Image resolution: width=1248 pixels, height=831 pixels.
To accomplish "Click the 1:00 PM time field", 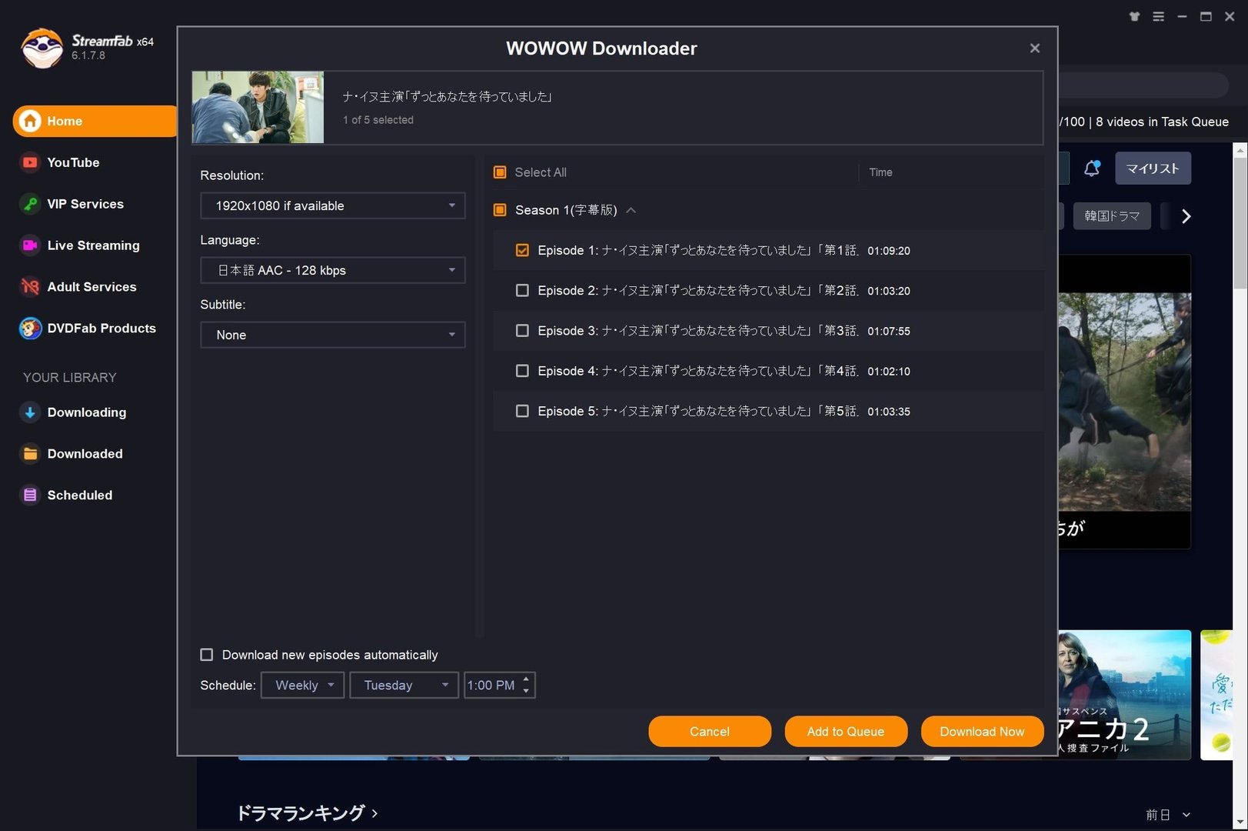I will 492,685.
